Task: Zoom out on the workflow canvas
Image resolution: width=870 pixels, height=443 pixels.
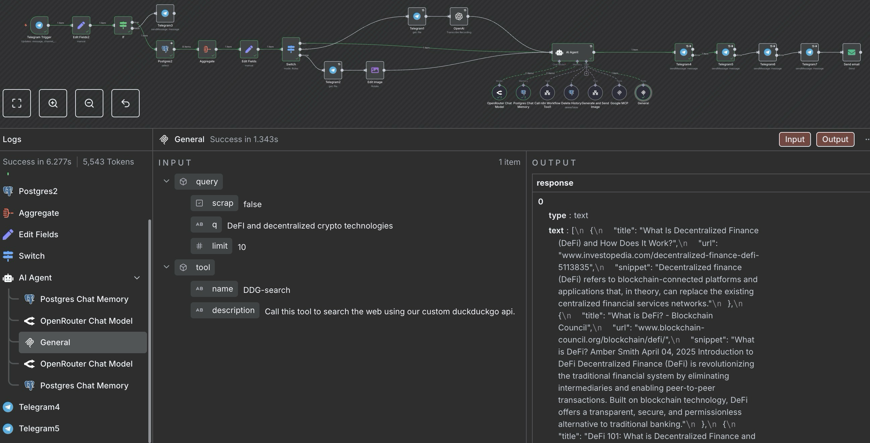Action: pyautogui.click(x=89, y=103)
